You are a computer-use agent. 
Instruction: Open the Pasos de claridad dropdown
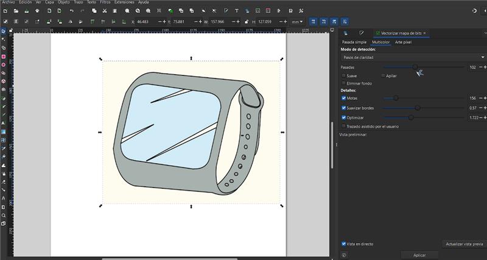413,57
